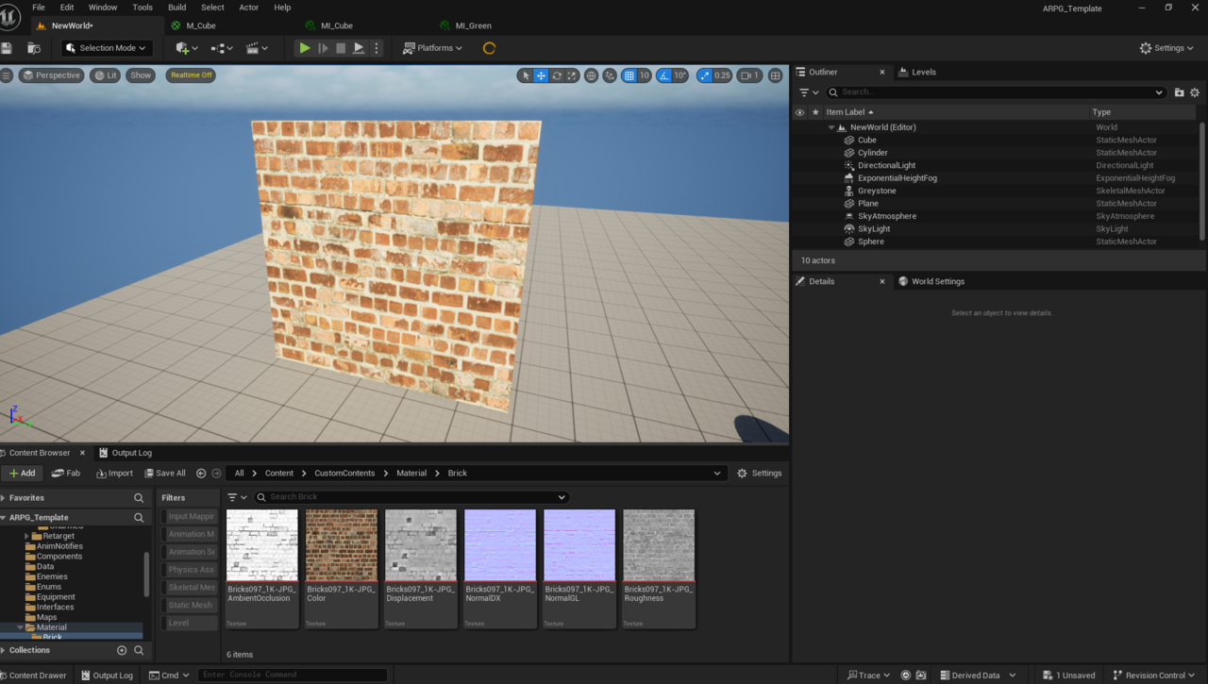Toggle scale snapping in the viewport

coord(705,75)
